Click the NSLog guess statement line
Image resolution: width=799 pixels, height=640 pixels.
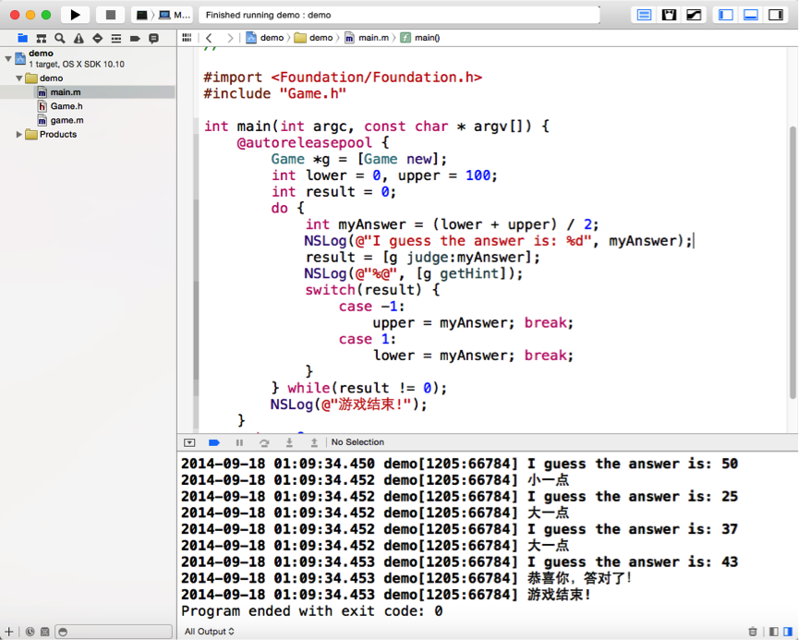click(x=499, y=241)
